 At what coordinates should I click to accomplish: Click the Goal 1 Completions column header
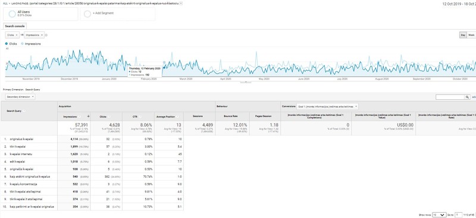pos(316,116)
